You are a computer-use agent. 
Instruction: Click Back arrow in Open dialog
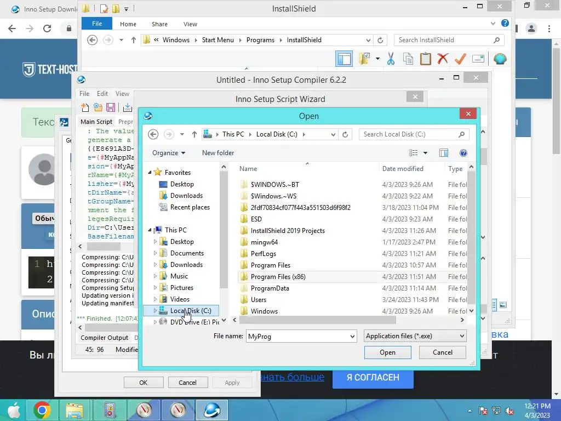click(153, 134)
